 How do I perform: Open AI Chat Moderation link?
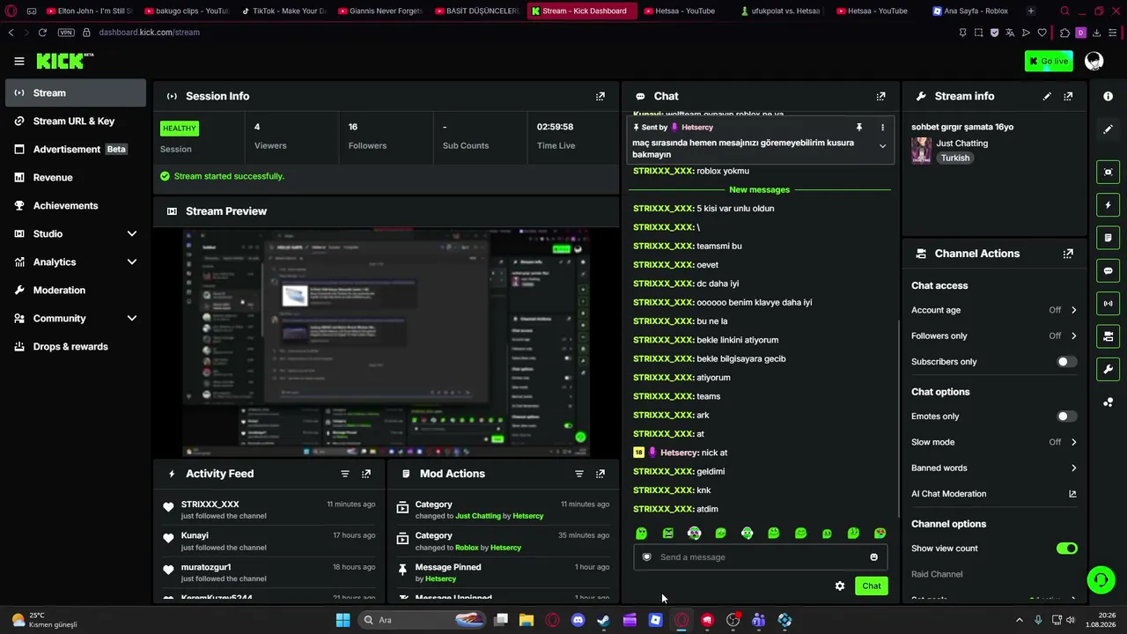tap(994, 494)
